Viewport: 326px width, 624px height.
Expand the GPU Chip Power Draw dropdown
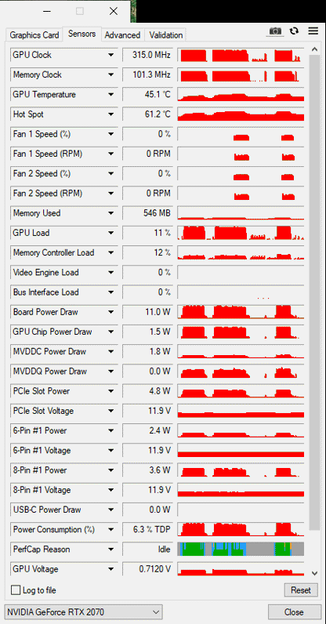[110, 332]
